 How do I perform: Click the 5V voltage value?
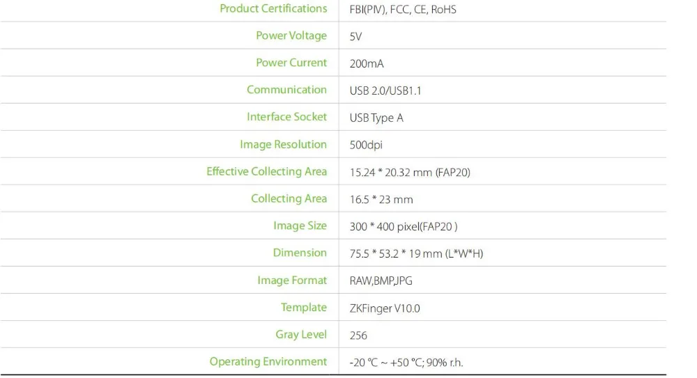click(355, 37)
